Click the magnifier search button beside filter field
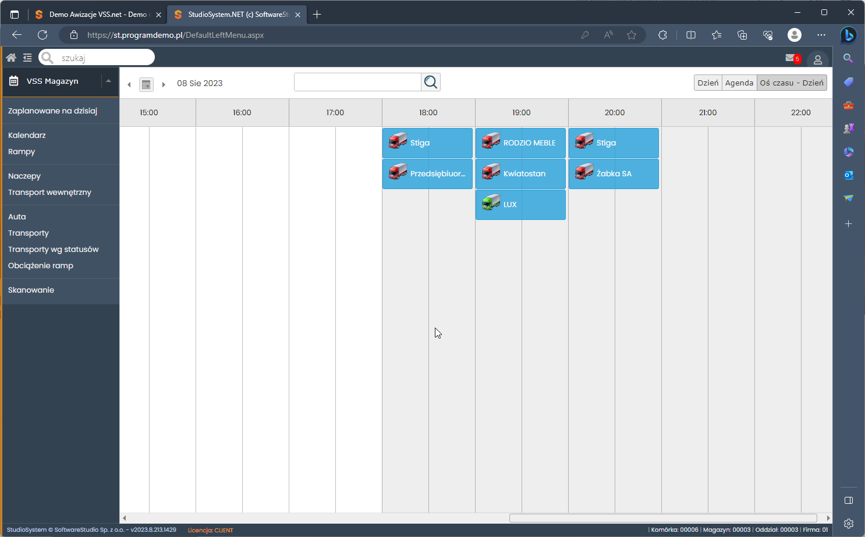Image resolution: width=865 pixels, height=537 pixels. 431,83
